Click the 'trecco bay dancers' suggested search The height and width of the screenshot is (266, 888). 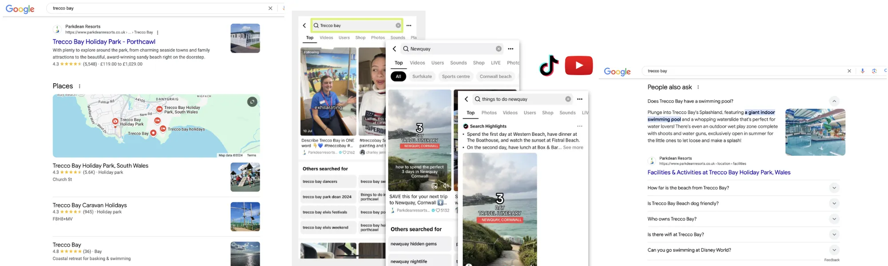(x=320, y=181)
